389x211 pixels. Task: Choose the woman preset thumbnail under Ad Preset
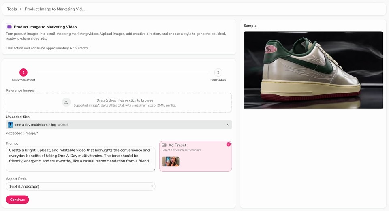click(171, 162)
